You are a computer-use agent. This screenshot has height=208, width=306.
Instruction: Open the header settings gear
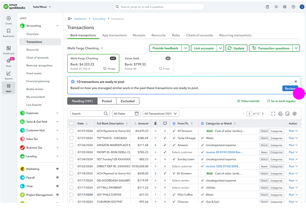pyautogui.click(x=285, y=7)
